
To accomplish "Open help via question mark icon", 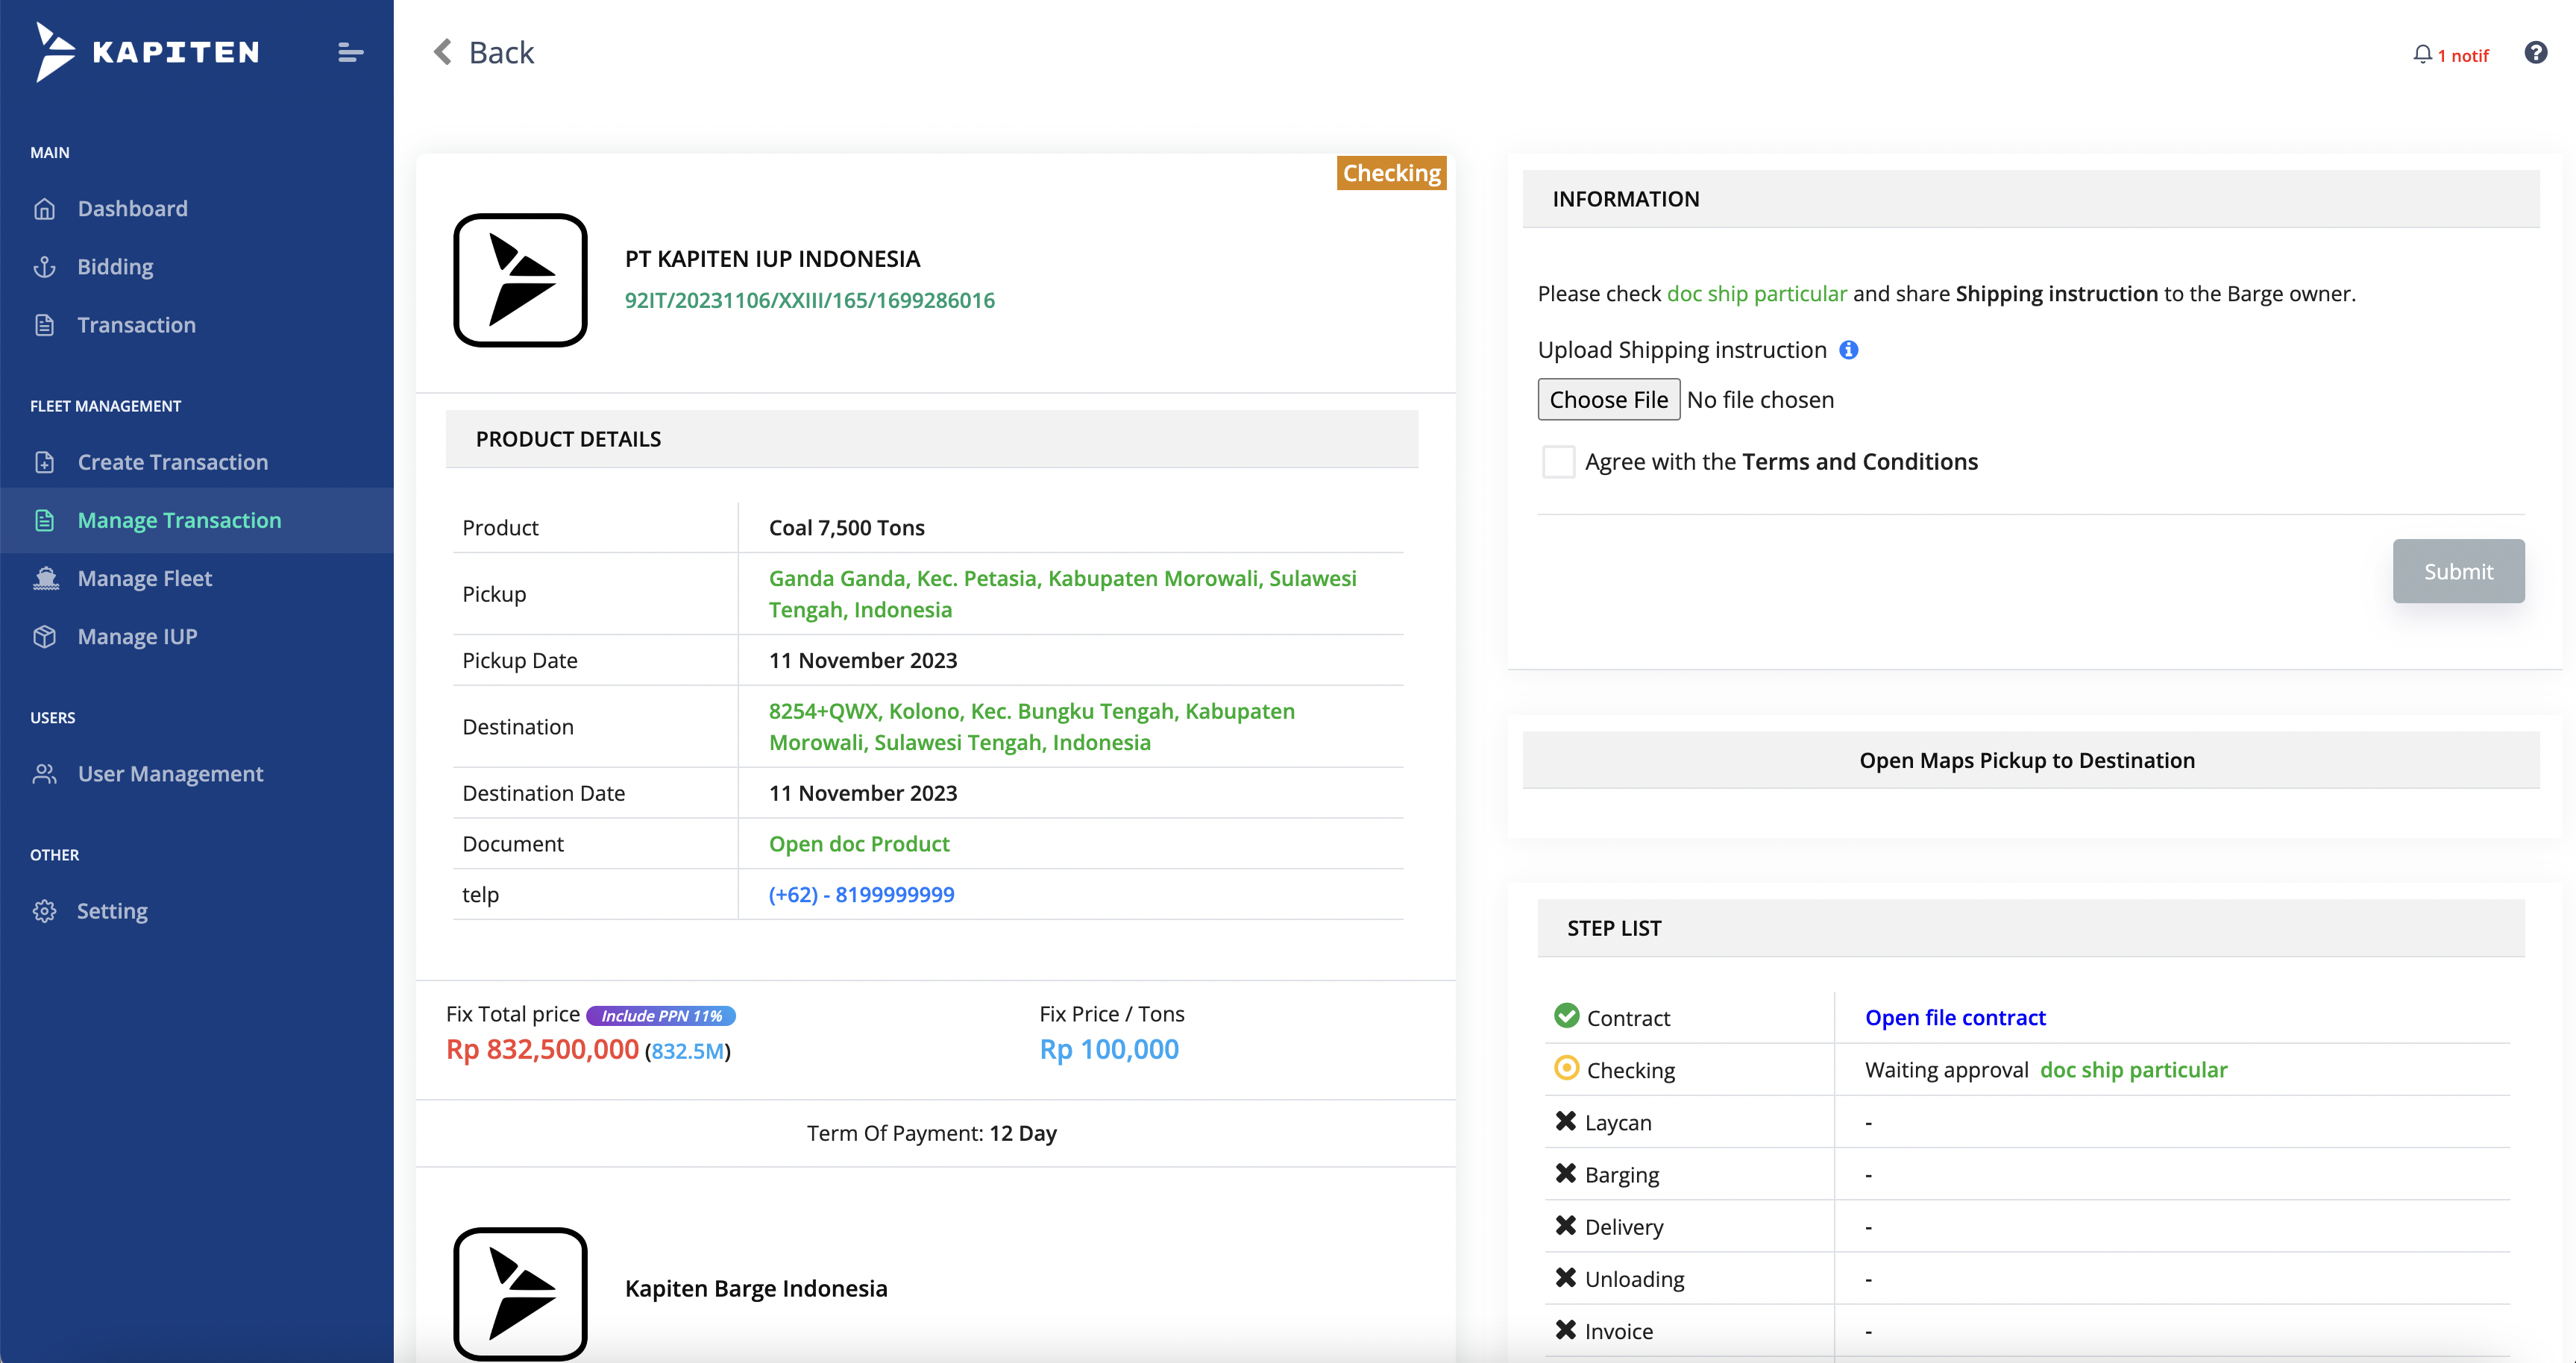I will 2535,52.
